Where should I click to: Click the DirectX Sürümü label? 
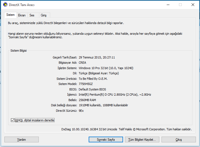67,111
